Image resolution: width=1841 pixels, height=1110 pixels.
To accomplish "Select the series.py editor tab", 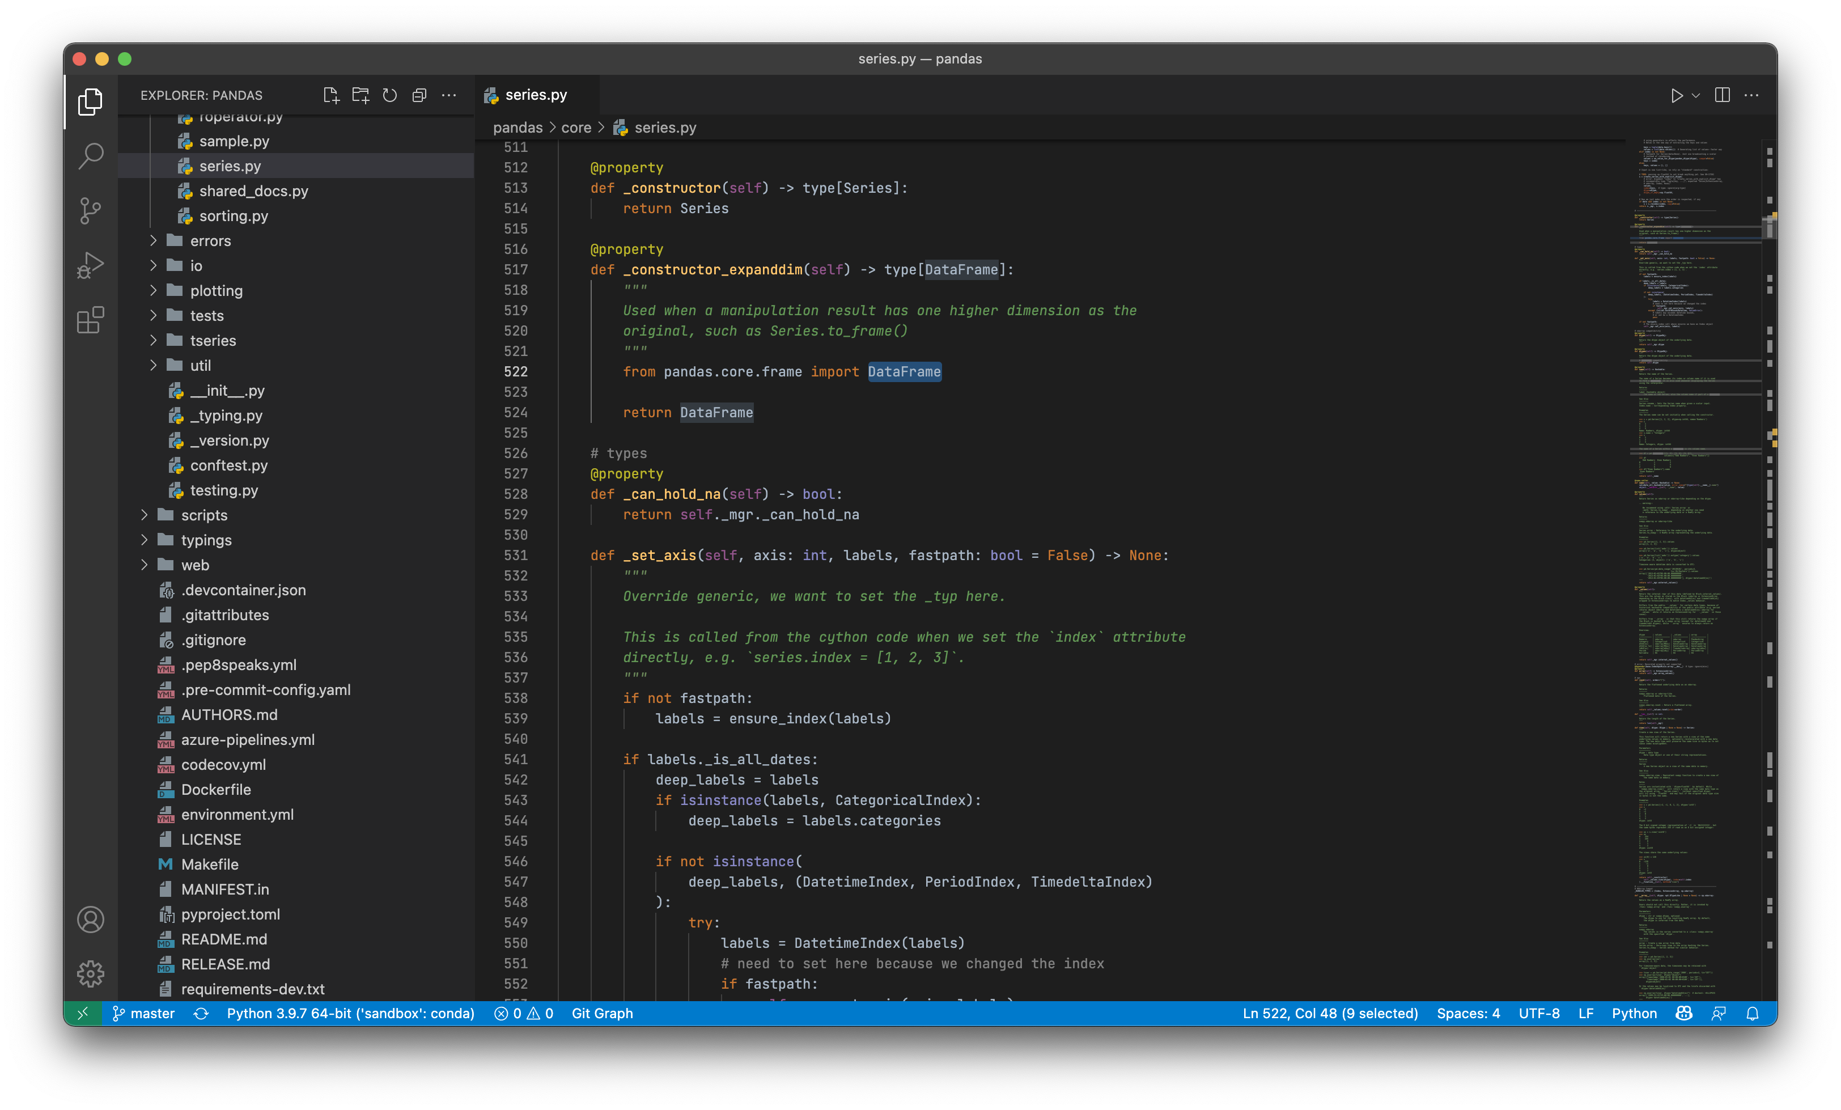I will click(535, 95).
